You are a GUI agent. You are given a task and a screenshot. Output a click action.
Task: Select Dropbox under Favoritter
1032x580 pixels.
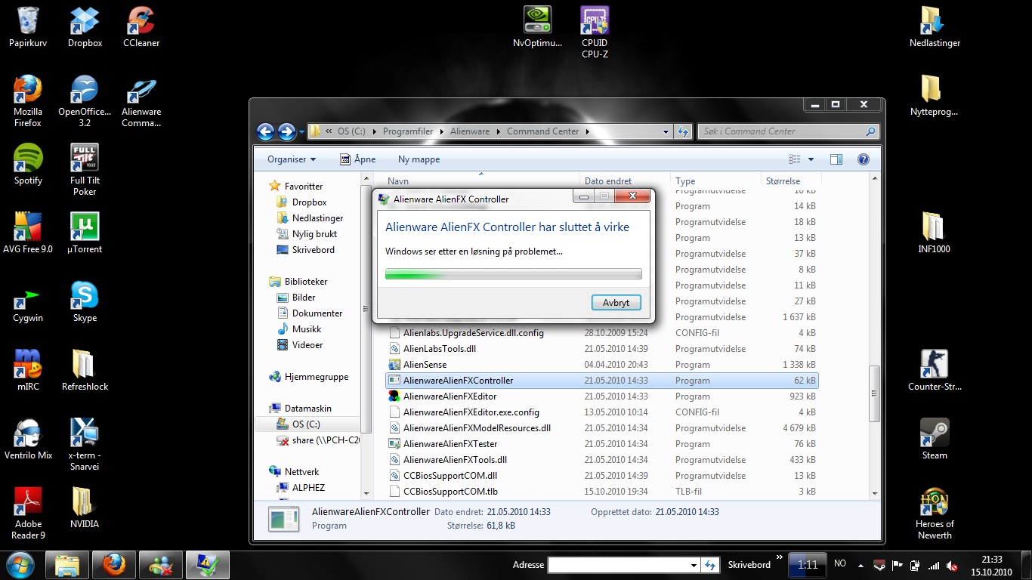[309, 202]
